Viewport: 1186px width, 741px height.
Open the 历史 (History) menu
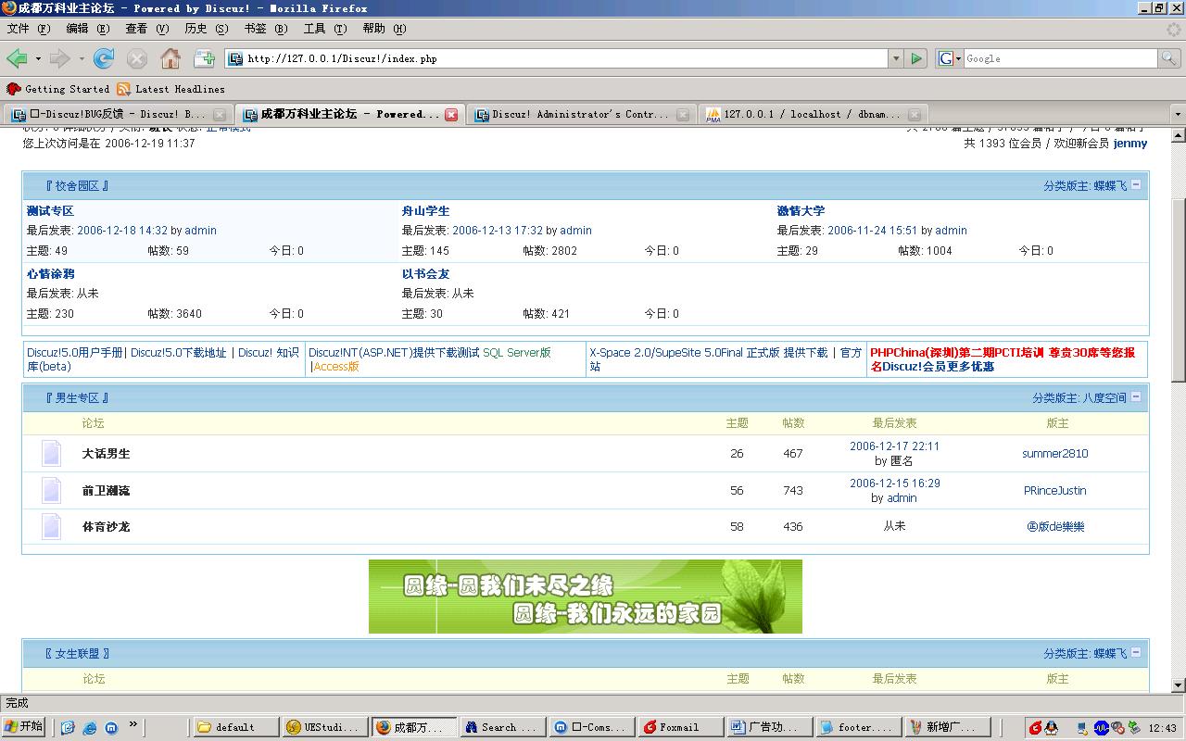pos(207,29)
